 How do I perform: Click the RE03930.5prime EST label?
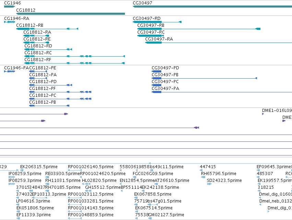pos(62,174)
